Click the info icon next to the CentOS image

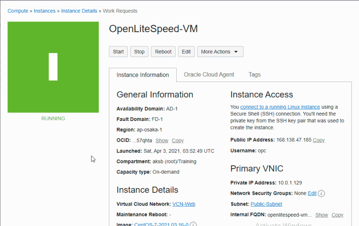(x=193, y=224)
